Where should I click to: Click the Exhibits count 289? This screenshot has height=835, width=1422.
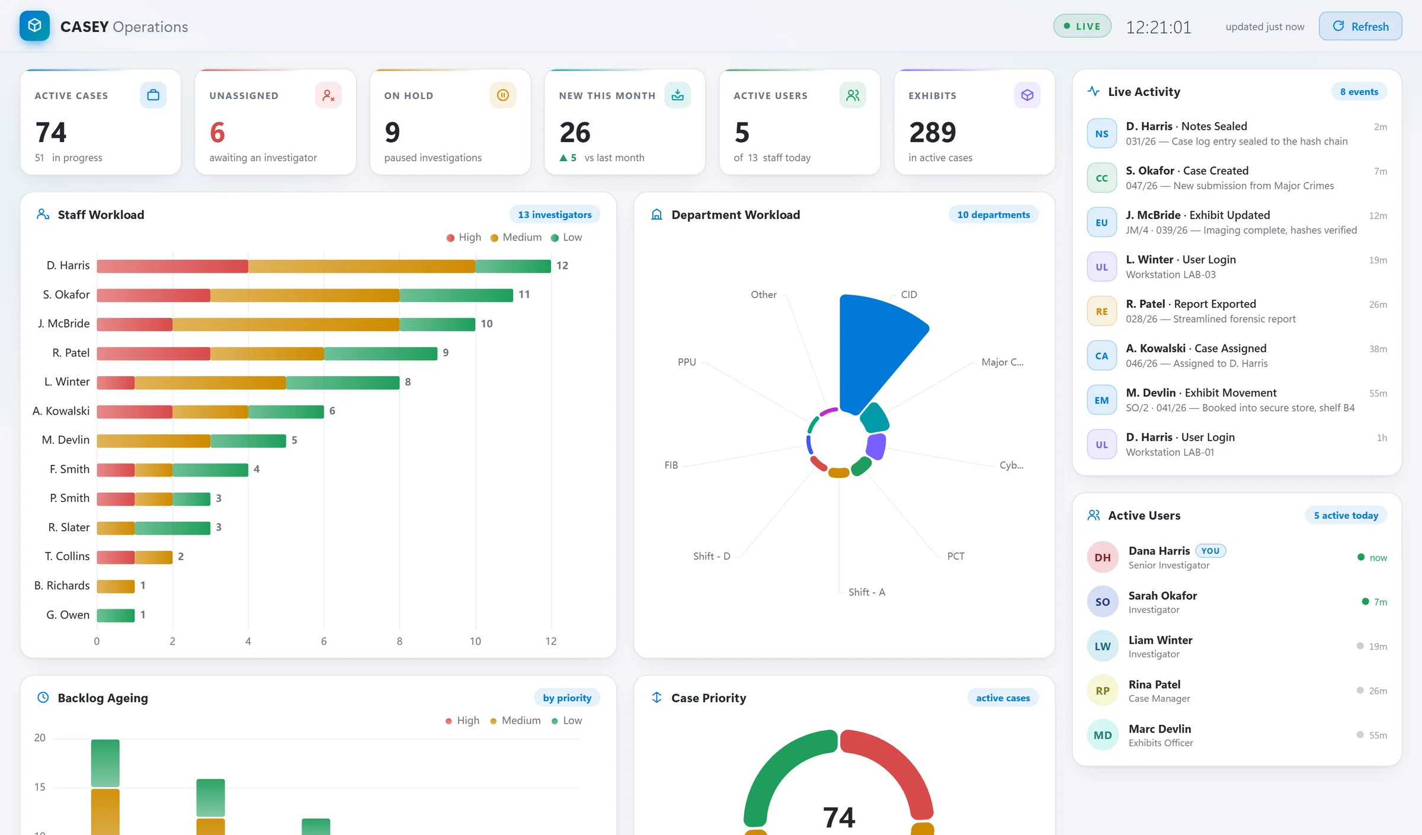933,132
